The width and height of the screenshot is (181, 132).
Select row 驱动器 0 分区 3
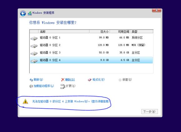tap(91, 53)
